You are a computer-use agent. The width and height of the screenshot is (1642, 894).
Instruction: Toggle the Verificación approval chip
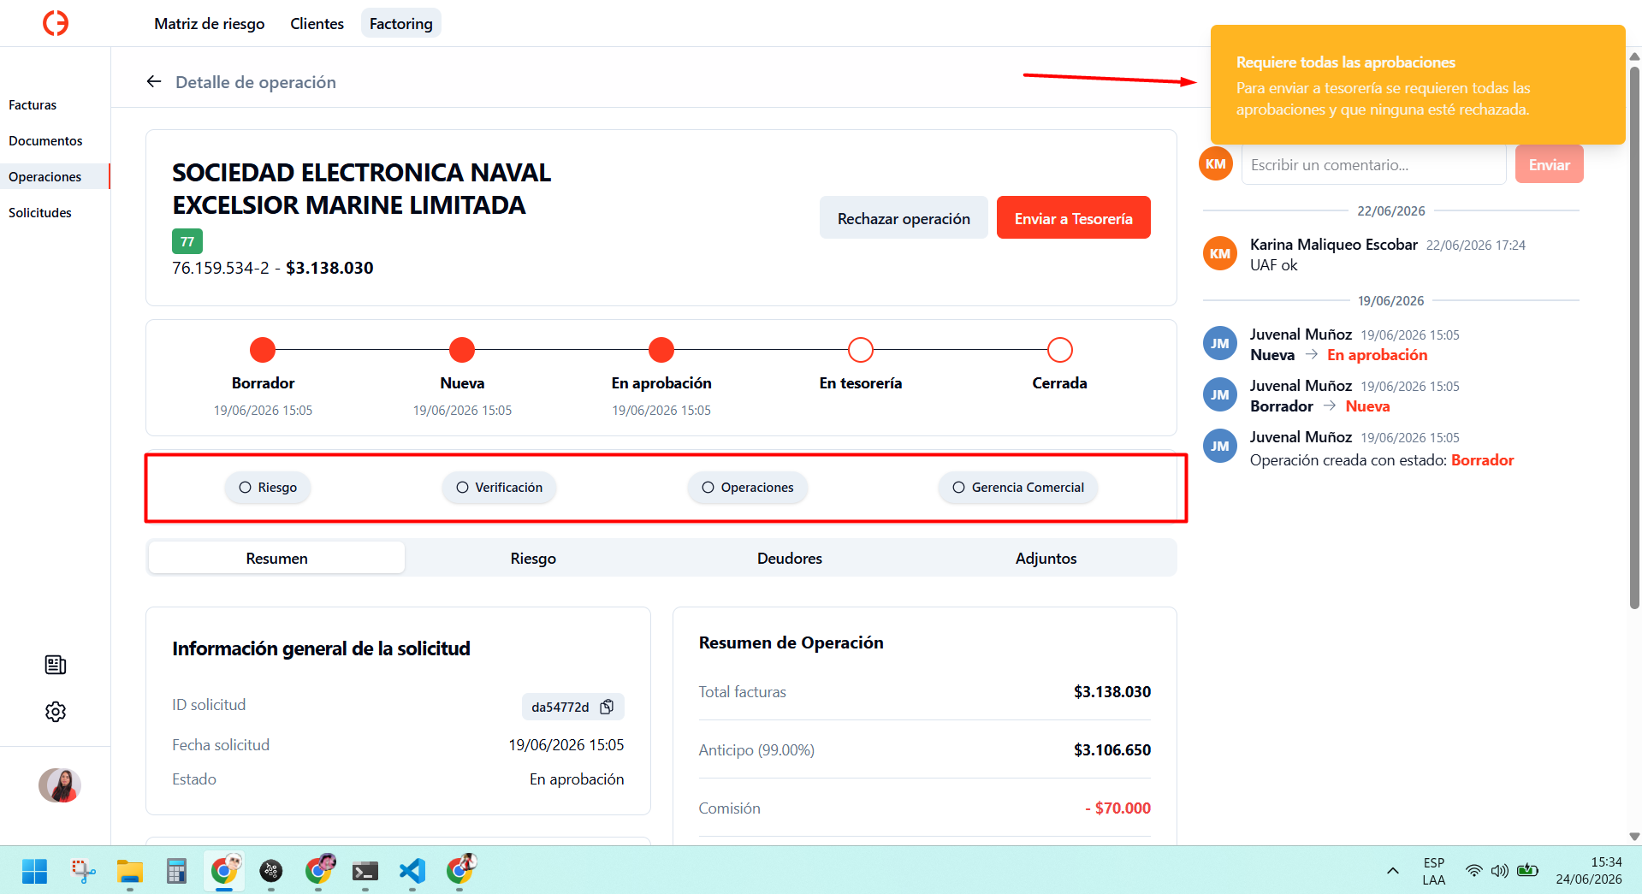(x=499, y=488)
